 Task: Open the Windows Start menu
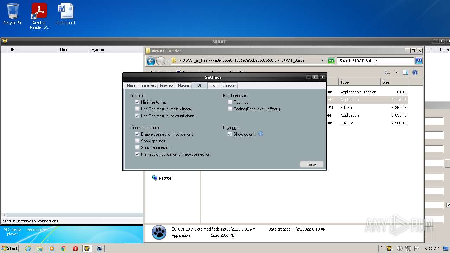coord(9,248)
